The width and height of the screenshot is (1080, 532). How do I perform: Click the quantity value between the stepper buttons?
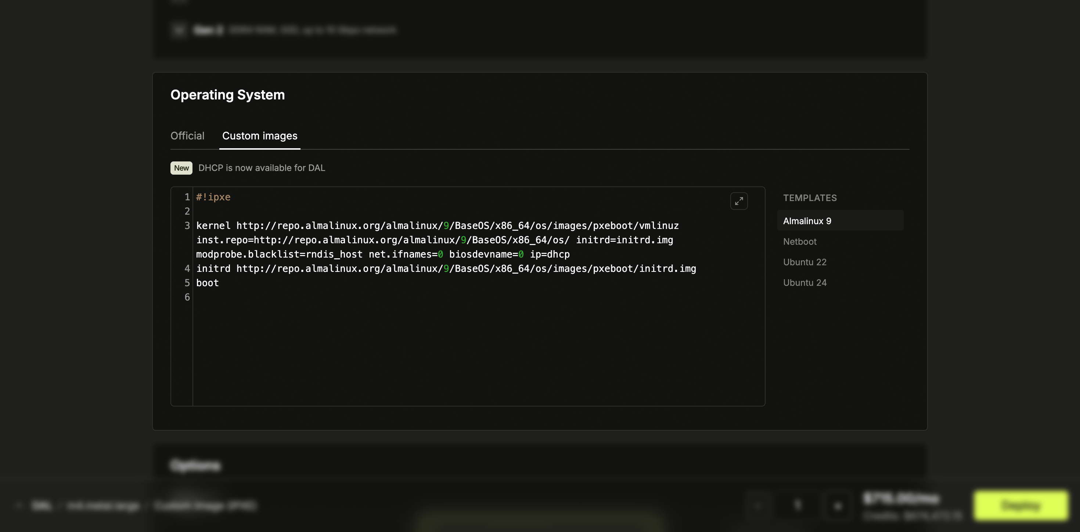coord(797,506)
